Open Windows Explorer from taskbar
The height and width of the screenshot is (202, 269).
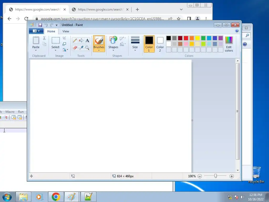pyautogui.click(x=23, y=197)
